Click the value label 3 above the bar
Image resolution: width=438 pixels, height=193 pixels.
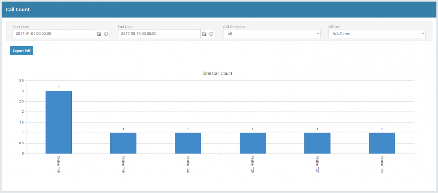(x=58, y=87)
